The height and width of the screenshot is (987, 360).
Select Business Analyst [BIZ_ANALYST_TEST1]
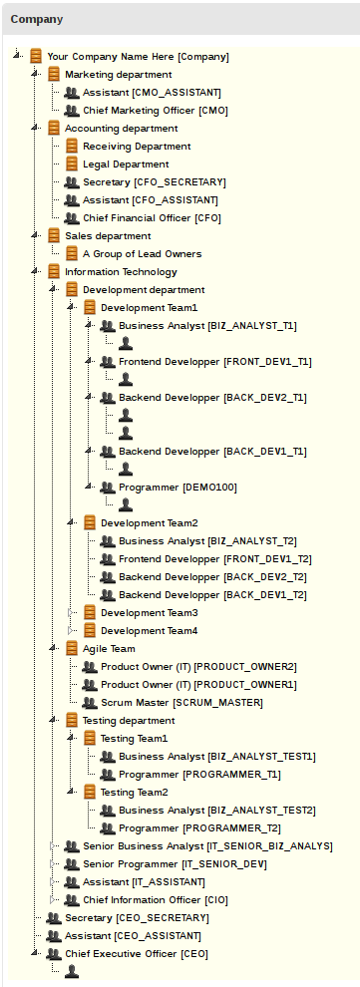tap(217, 756)
